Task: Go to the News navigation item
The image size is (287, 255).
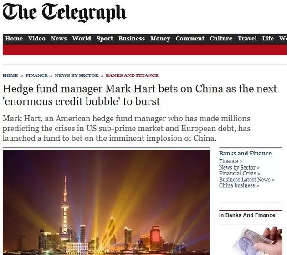Action: pos(59,39)
